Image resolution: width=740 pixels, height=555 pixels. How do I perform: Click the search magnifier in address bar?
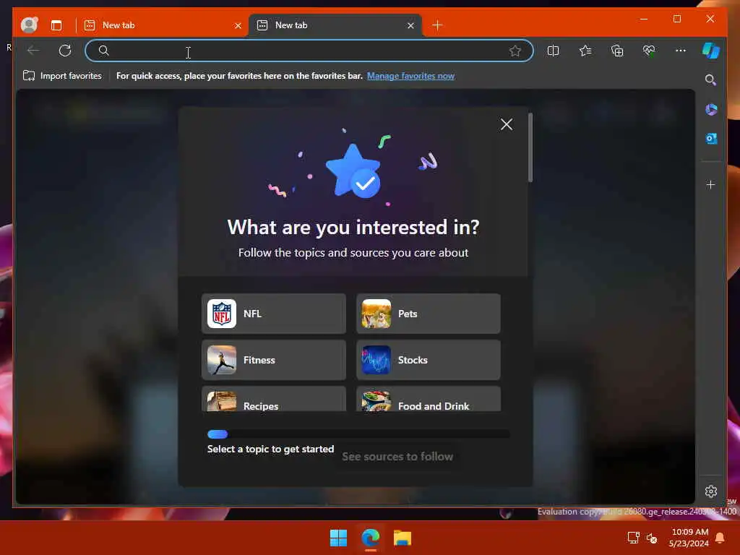[104, 51]
